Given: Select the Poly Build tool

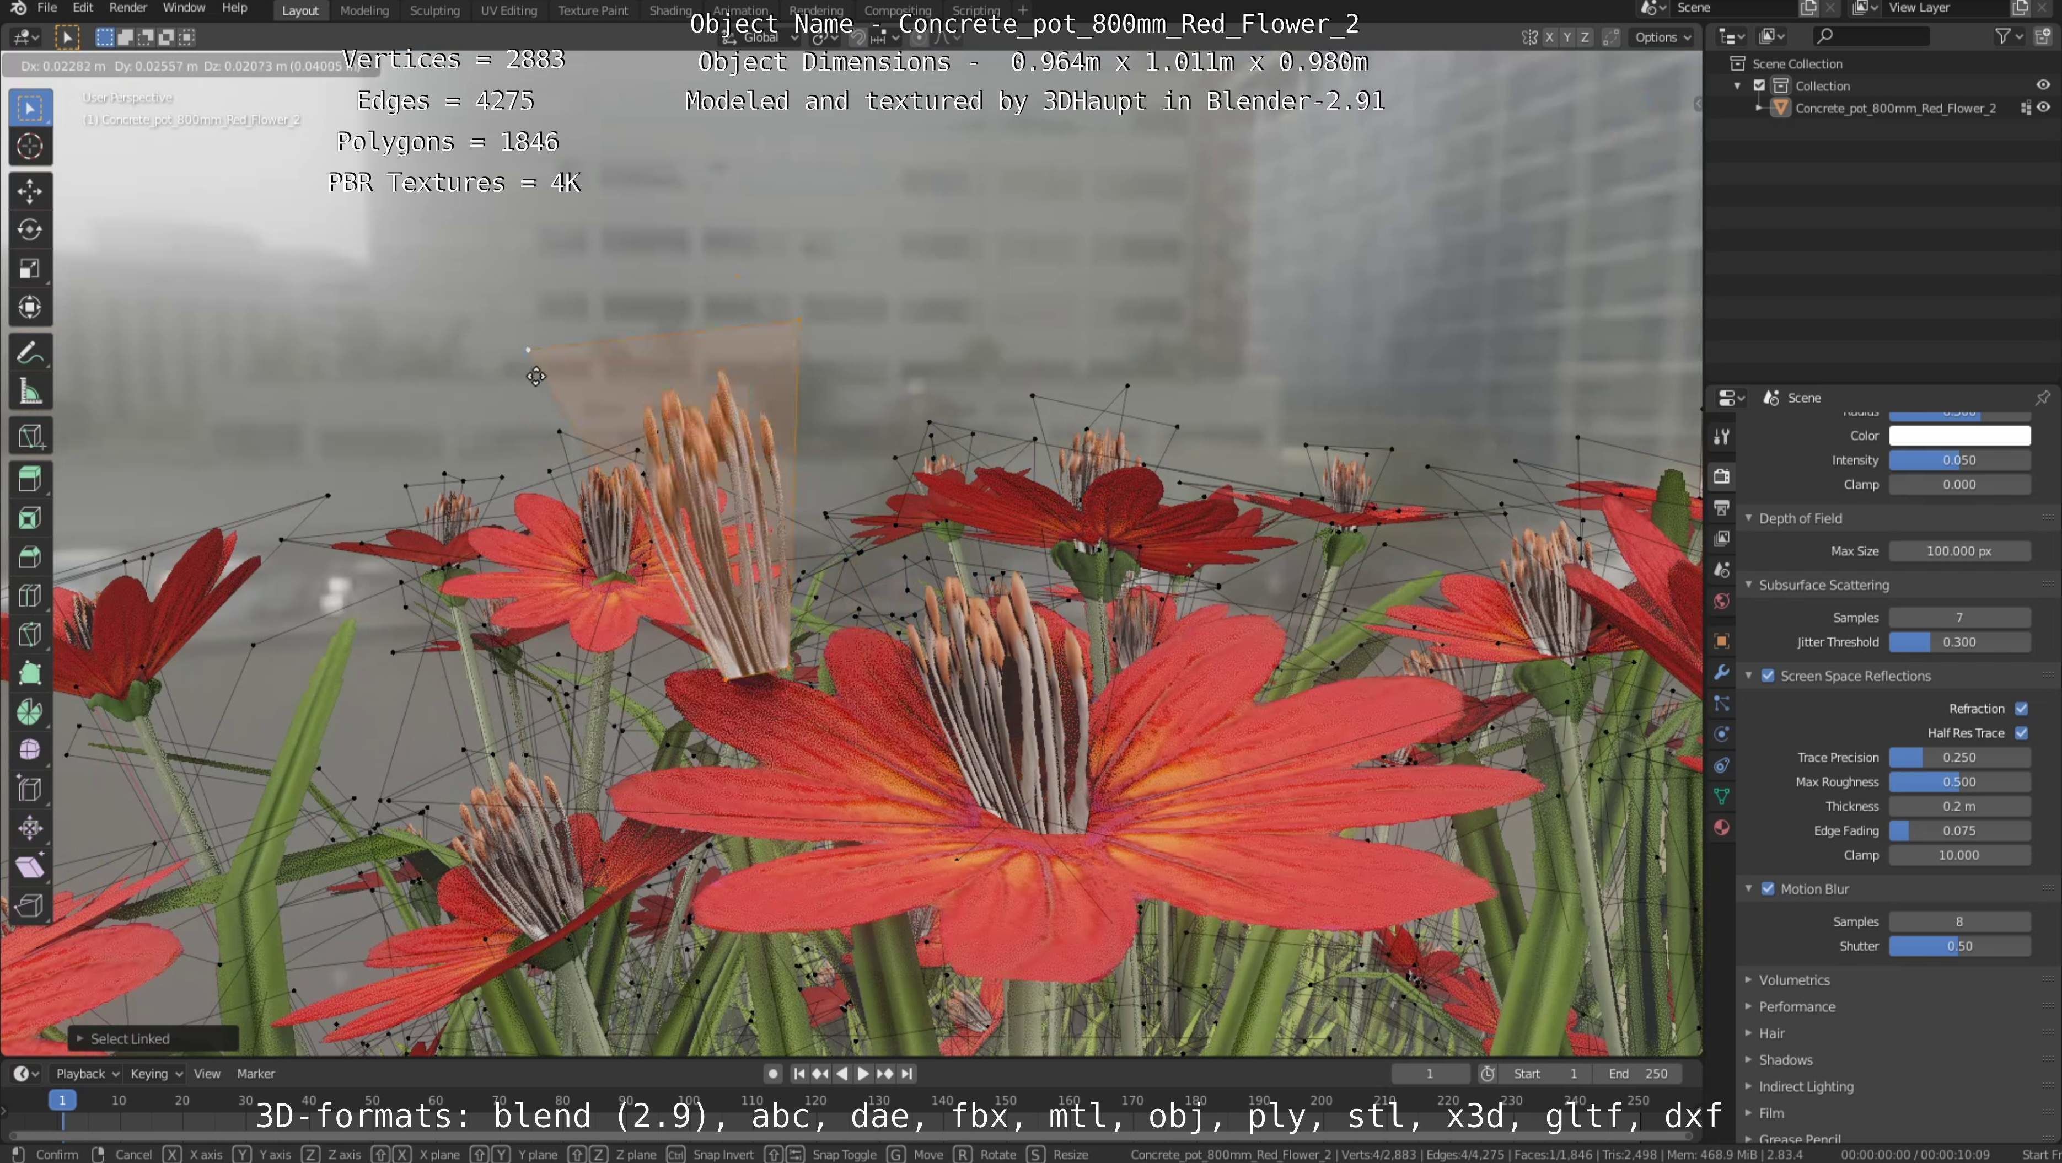Looking at the screenshot, I should (30, 673).
